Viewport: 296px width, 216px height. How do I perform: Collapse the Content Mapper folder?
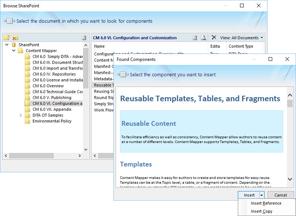14,51
